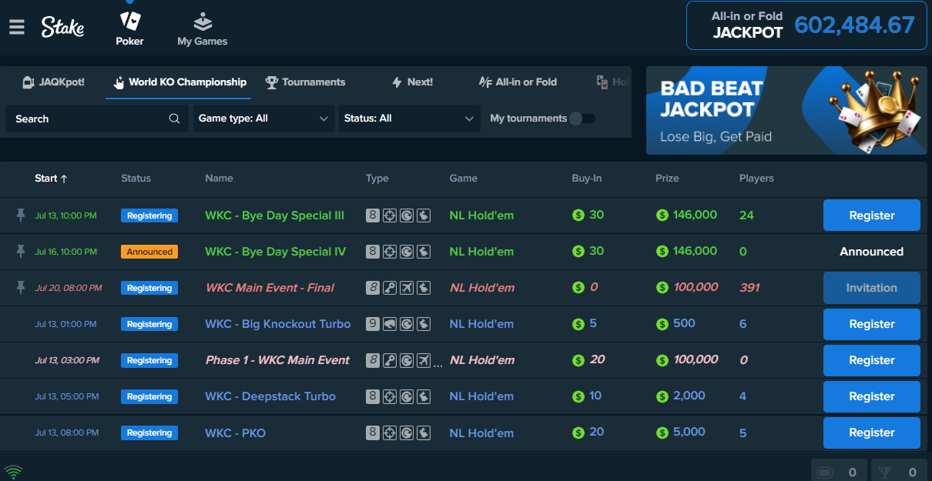
Task: Open the Next! tab
Action: [412, 82]
